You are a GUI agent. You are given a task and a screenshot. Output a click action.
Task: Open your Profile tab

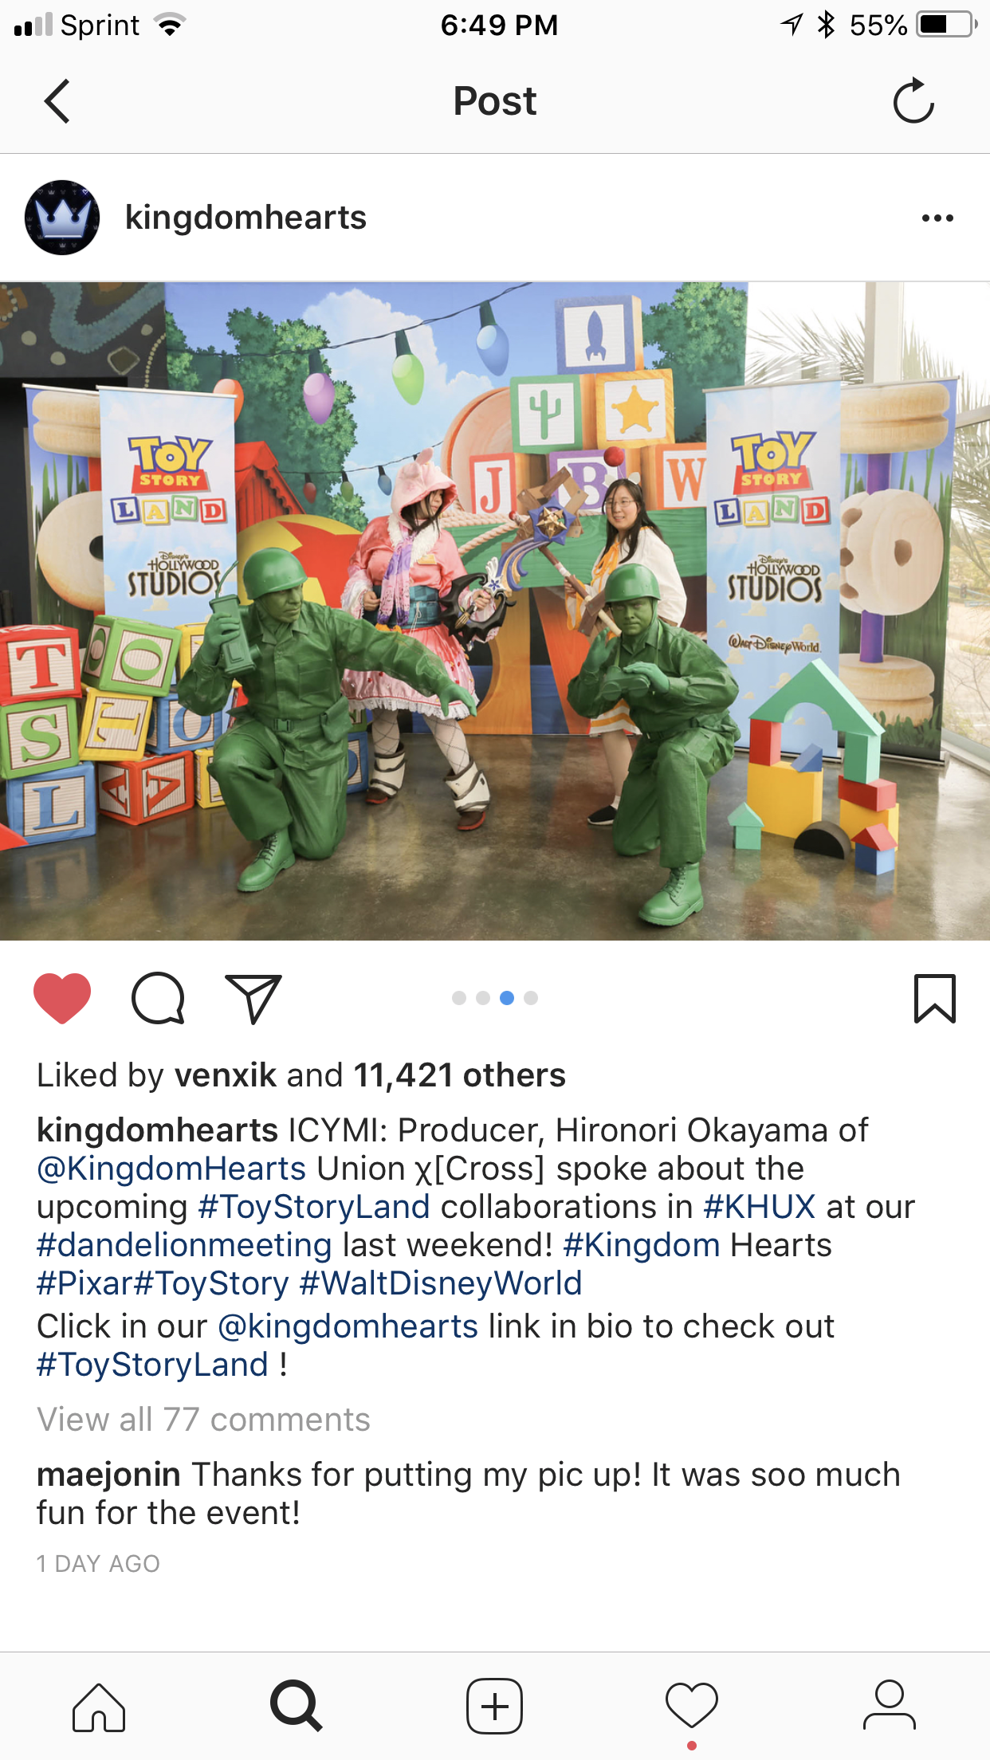890,1706
